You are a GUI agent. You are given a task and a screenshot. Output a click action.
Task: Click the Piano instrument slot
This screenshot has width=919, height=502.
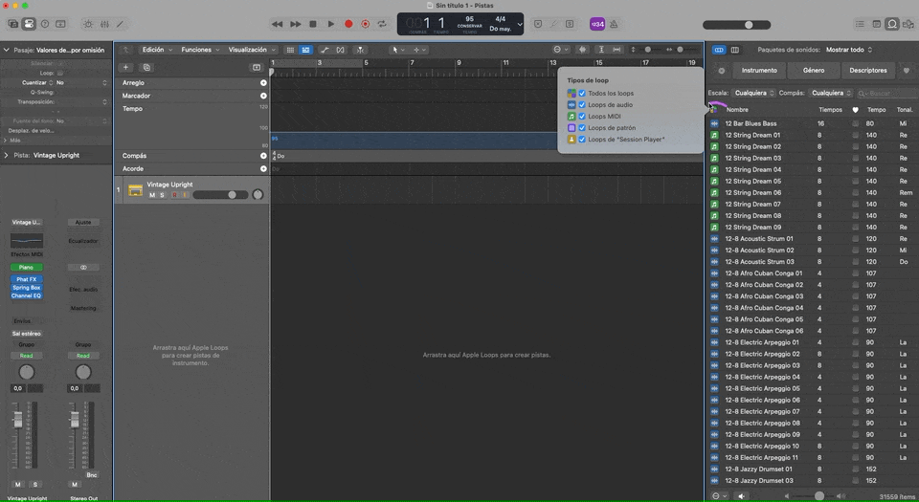coord(27,268)
